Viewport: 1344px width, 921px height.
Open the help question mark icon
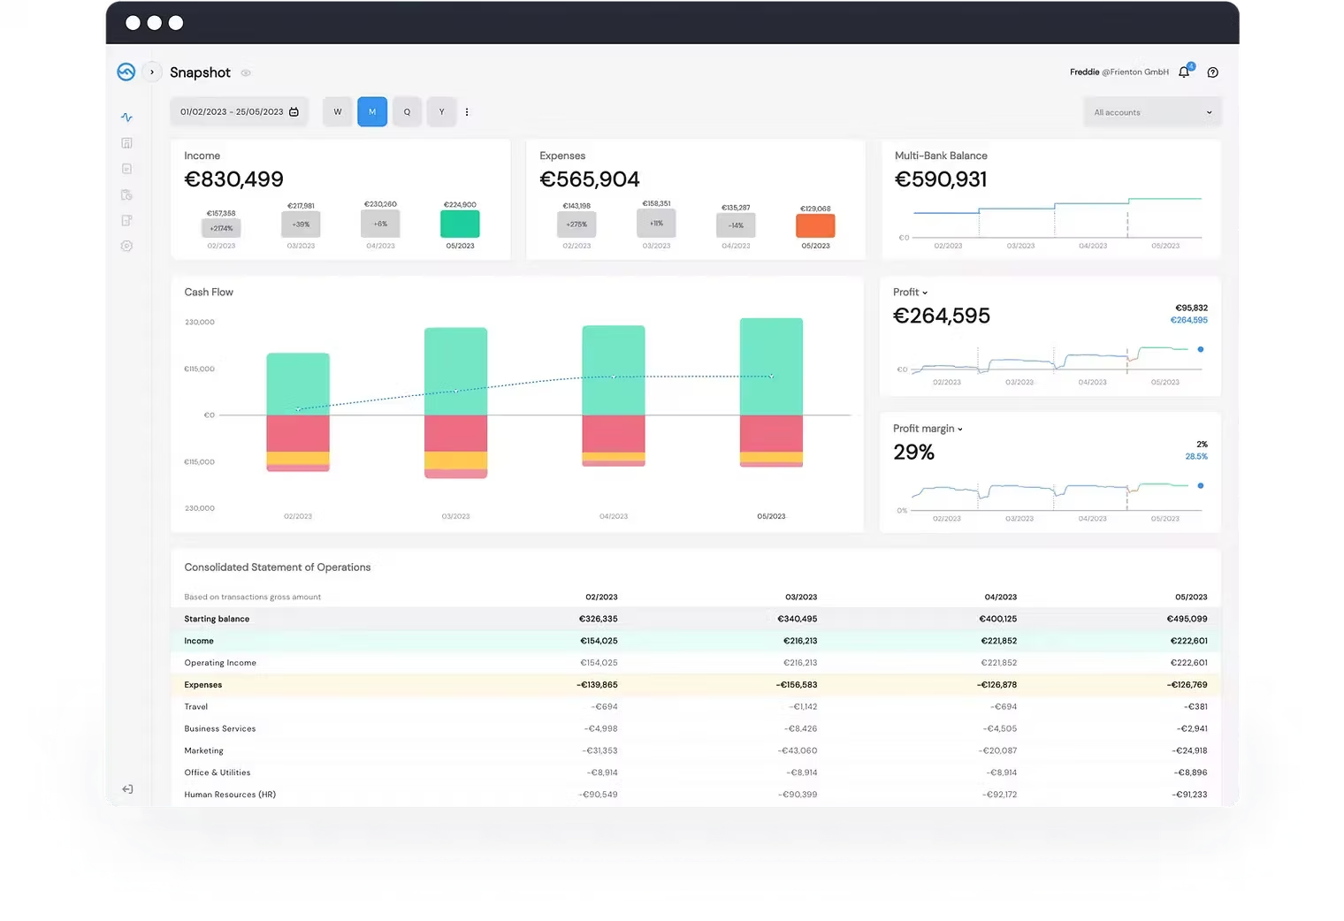click(1212, 72)
